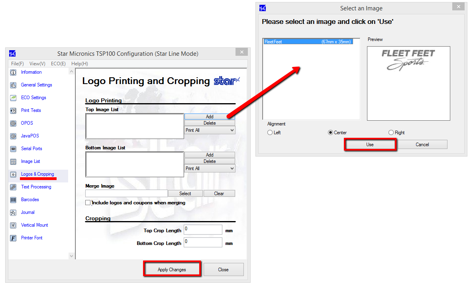471x284 pixels.
Task: Click the sidebar scroll down arrow
Action: tap(71, 256)
